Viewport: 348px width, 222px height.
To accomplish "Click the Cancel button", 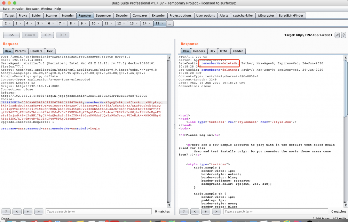I will pyautogui.click(x=30, y=35).
